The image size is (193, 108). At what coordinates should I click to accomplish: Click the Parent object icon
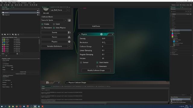point(69,37)
